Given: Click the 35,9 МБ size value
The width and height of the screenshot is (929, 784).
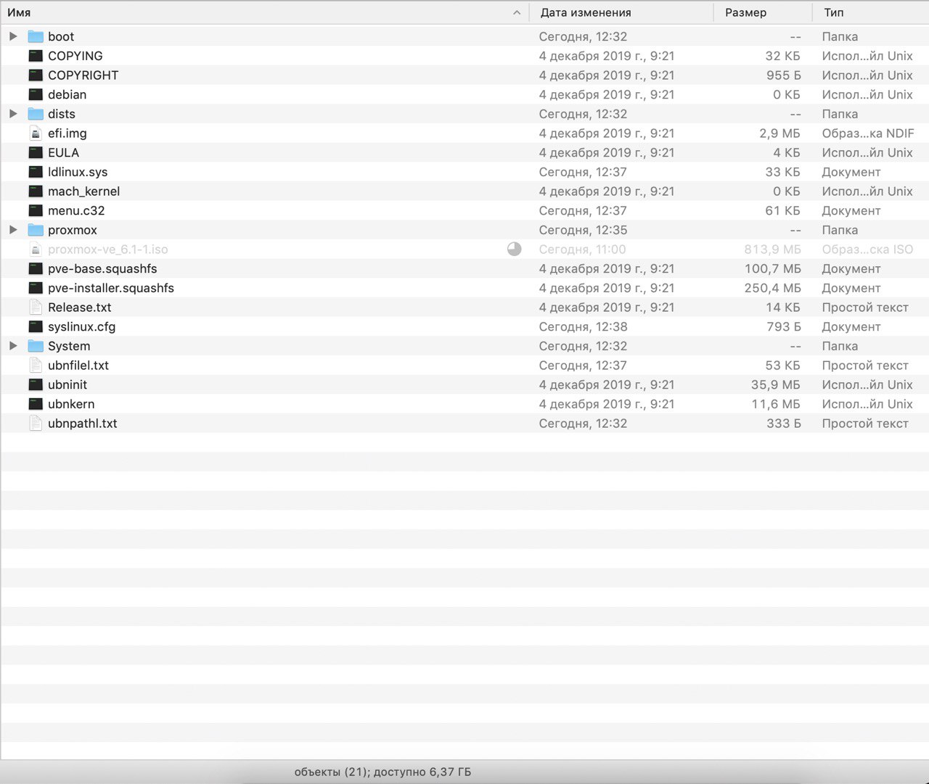Looking at the screenshot, I should pyautogui.click(x=776, y=384).
